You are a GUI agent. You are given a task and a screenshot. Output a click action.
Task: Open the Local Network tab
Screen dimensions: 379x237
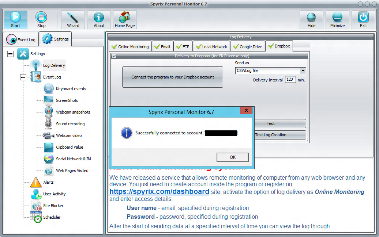211,47
